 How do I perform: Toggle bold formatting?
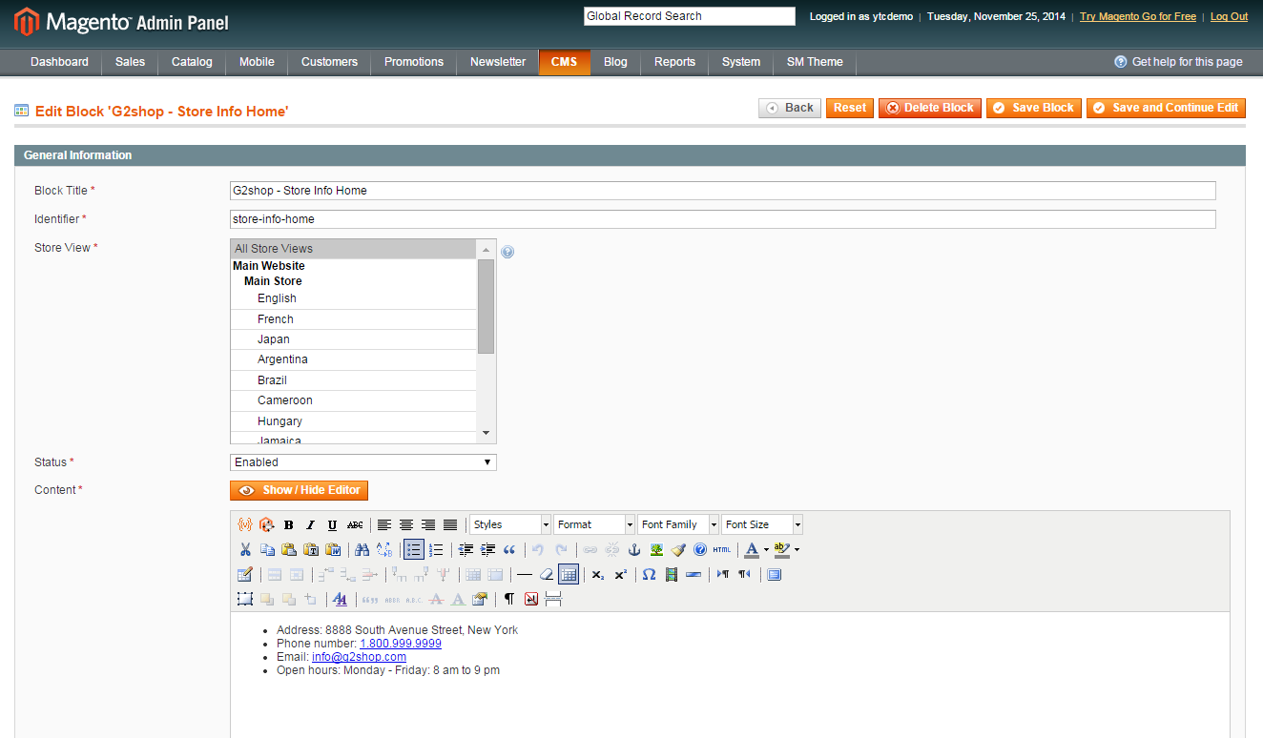[x=288, y=524]
